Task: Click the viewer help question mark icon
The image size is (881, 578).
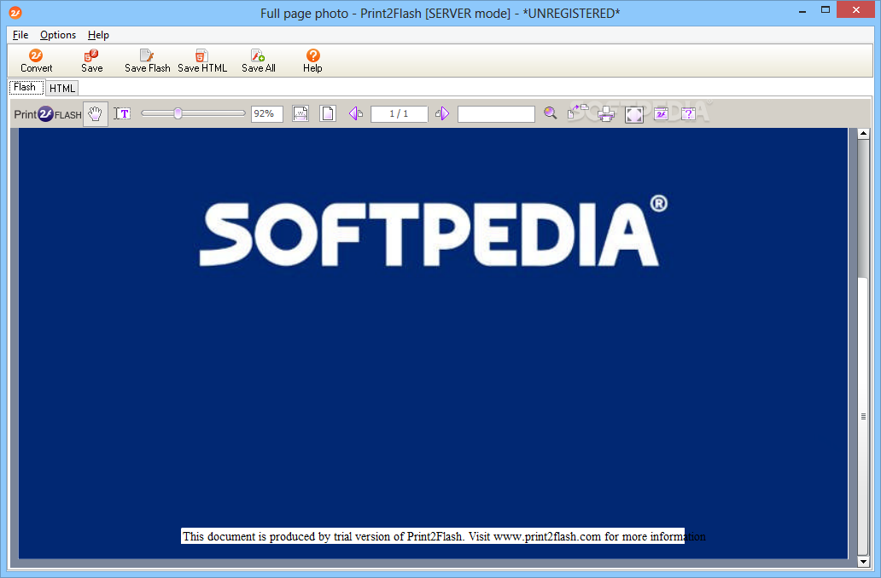Action: click(x=688, y=114)
